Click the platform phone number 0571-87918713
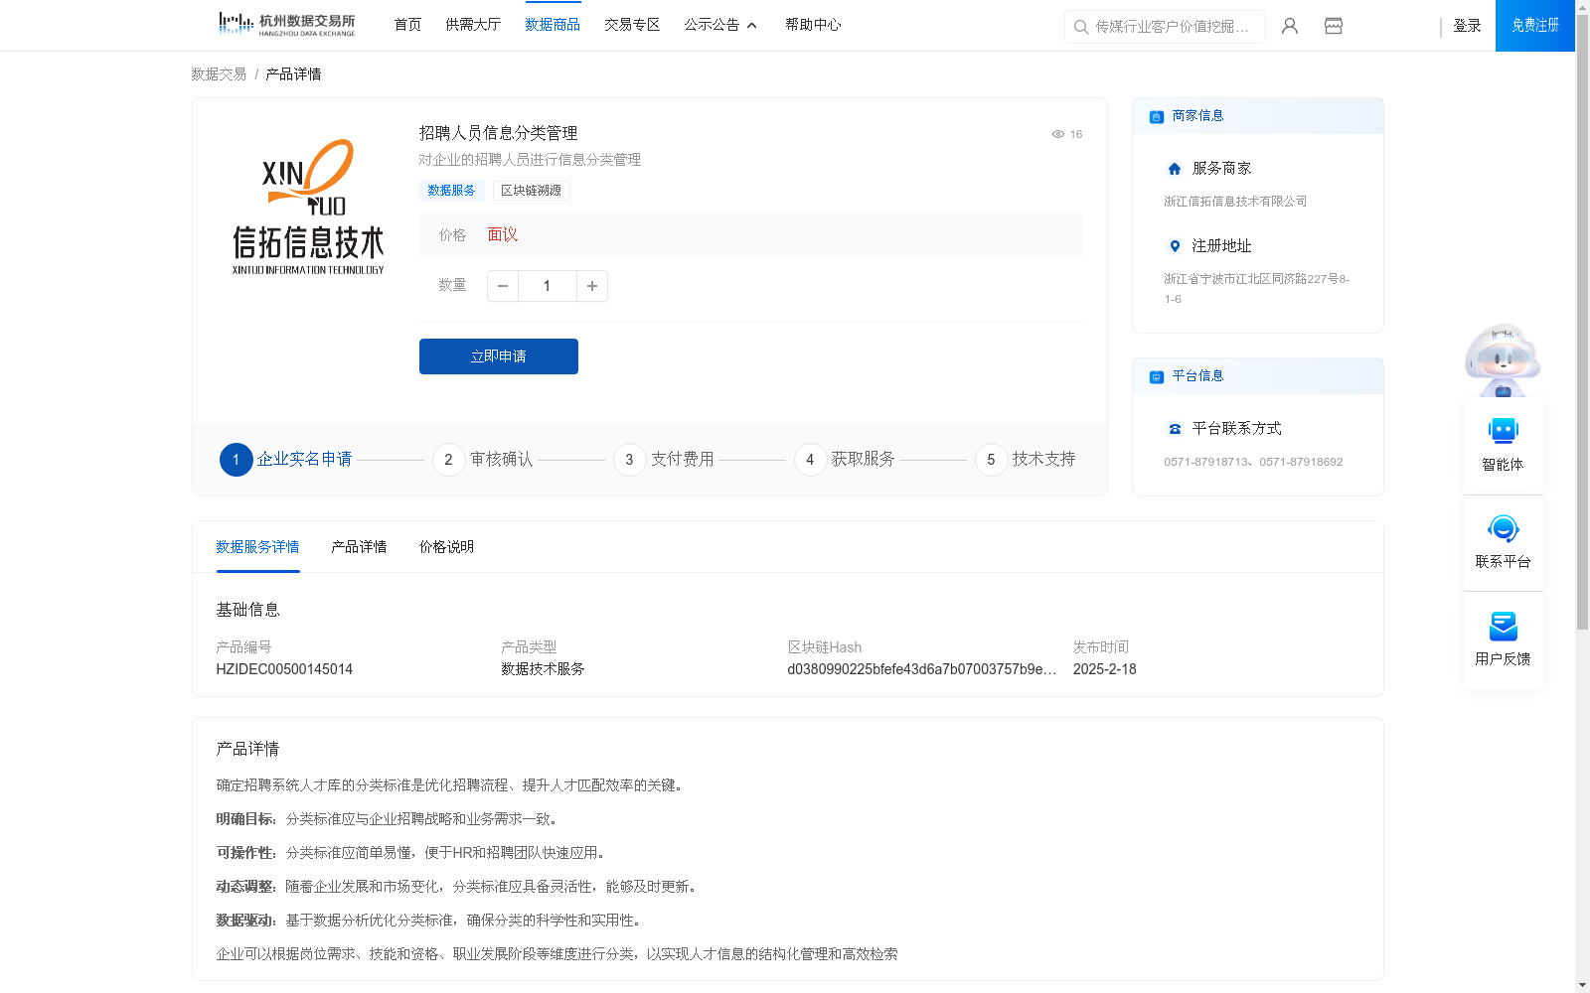Viewport: 1590px width, 993px height. [1206, 462]
